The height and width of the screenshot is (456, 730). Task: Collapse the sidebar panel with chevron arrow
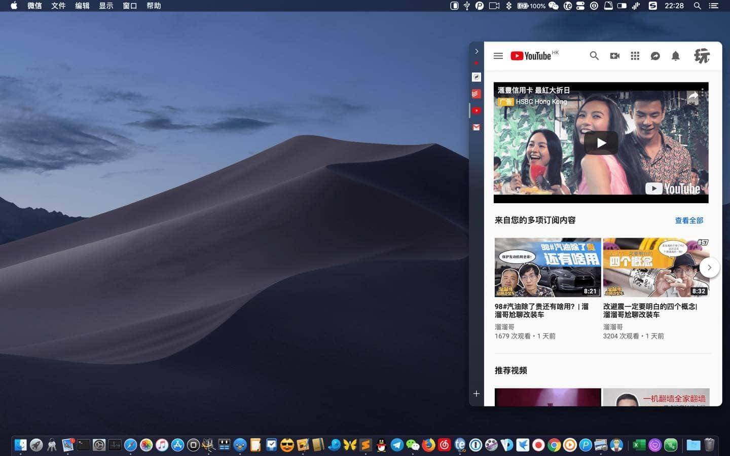click(477, 51)
